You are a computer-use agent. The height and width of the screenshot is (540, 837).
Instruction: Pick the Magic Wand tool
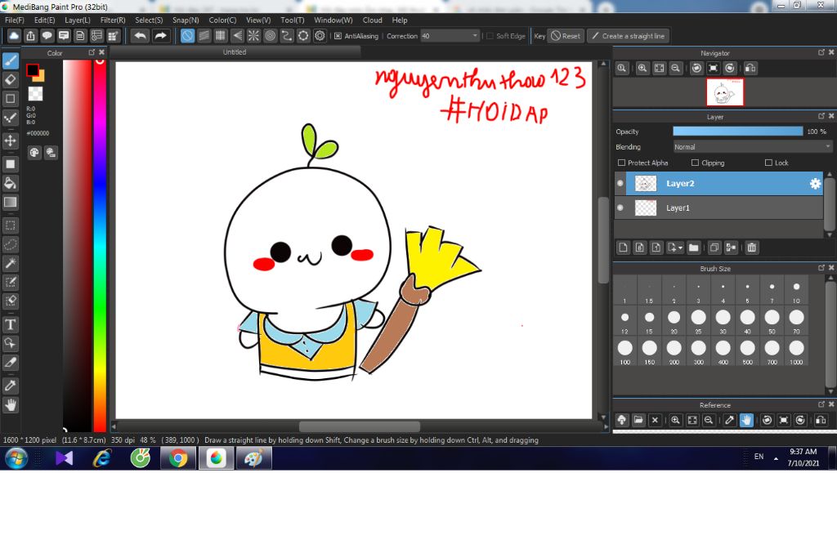[x=11, y=263]
